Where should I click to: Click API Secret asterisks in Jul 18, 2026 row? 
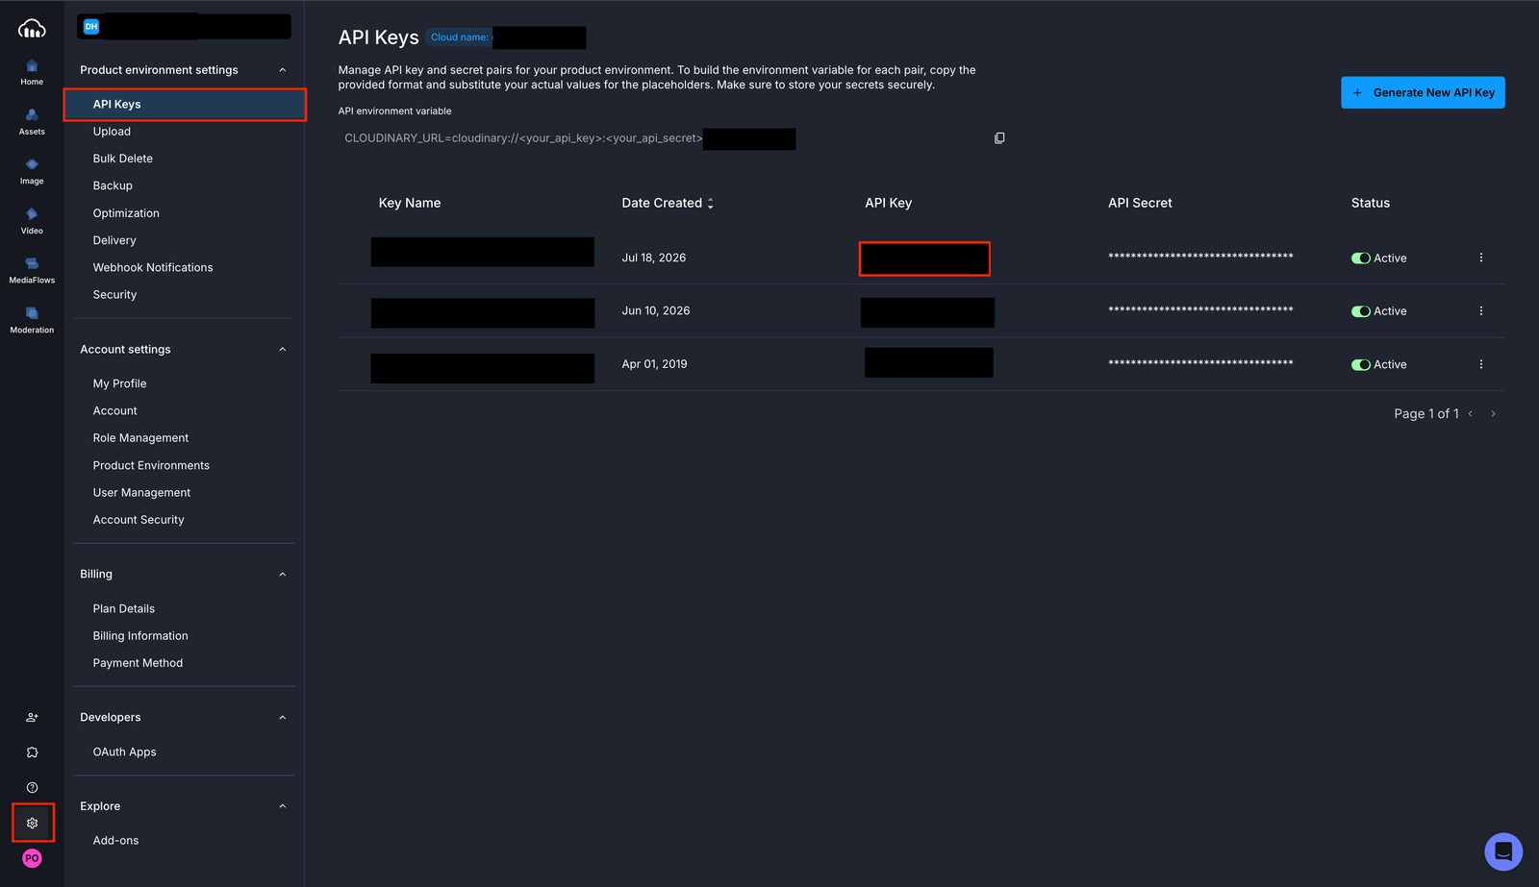click(x=1200, y=258)
